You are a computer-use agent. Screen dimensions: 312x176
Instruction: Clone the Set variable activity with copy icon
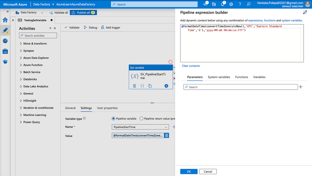150,86
